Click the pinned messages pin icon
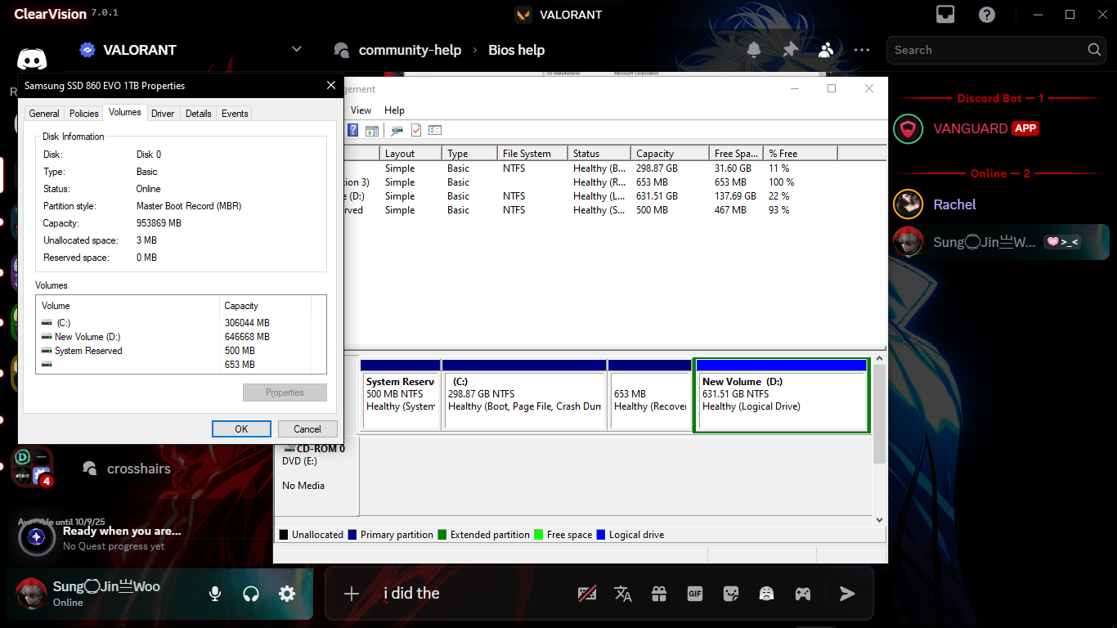The image size is (1117, 628). [790, 50]
